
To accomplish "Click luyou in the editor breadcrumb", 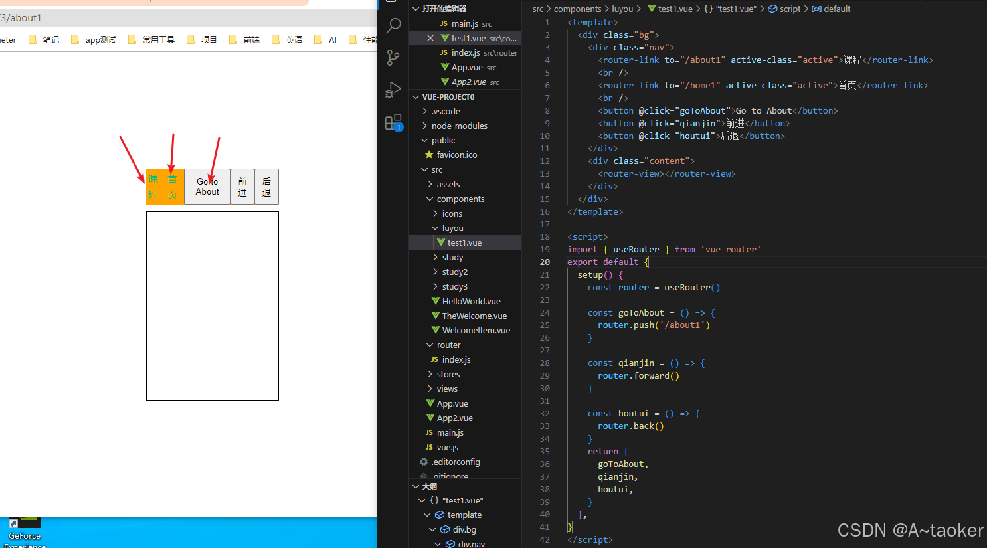I will 622,9.
